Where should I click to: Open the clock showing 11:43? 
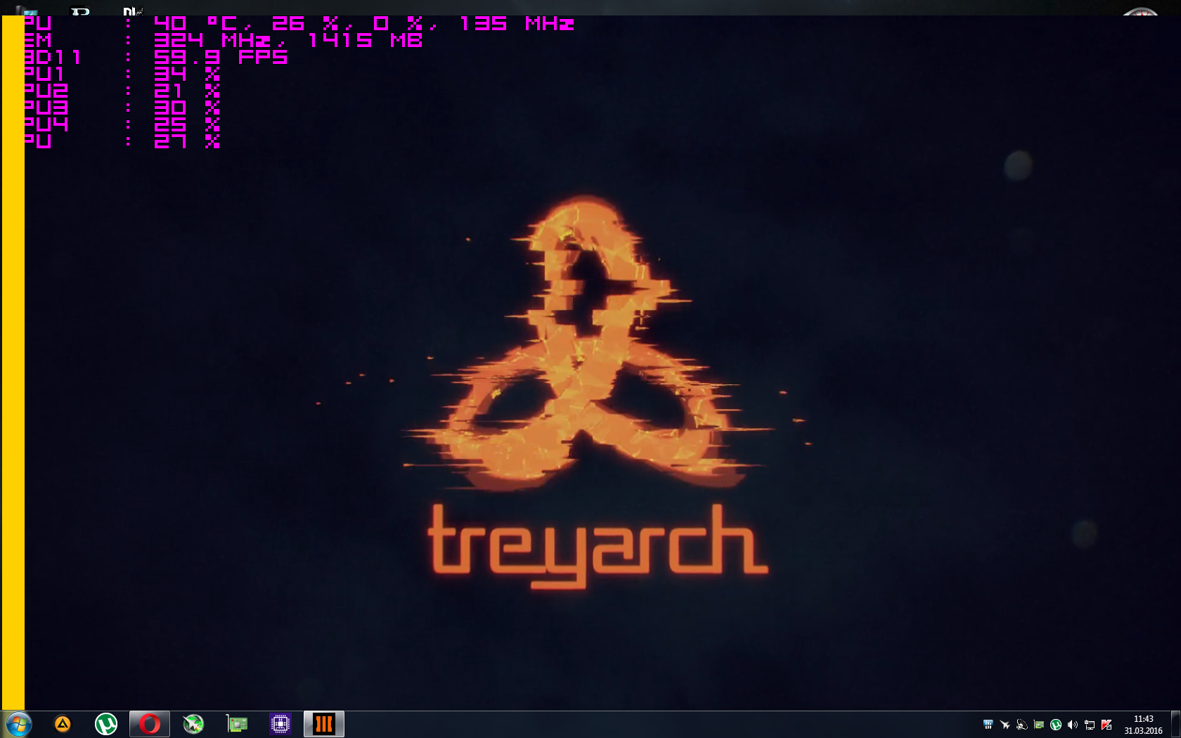click(1143, 725)
